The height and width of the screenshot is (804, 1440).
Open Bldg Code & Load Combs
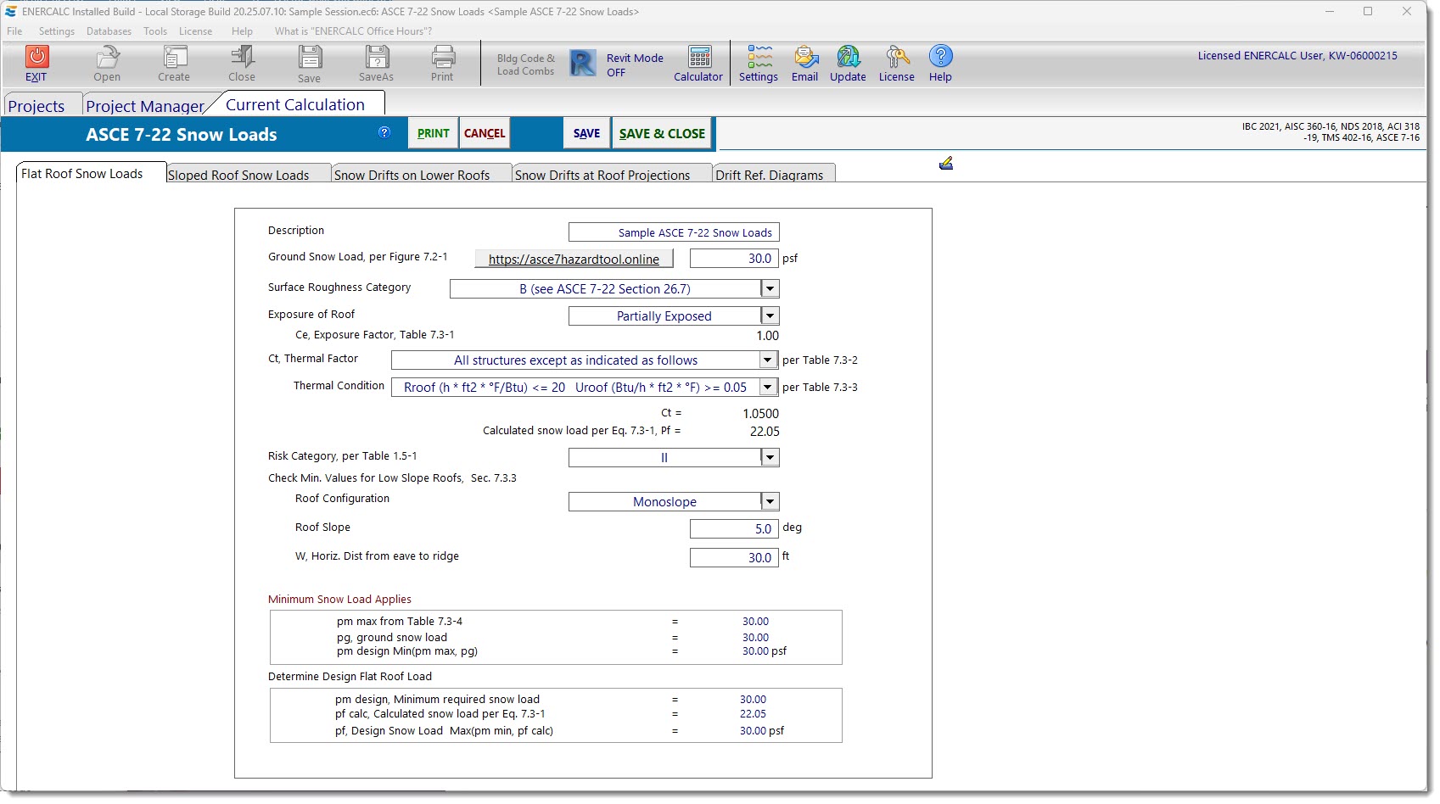pyautogui.click(x=525, y=64)
